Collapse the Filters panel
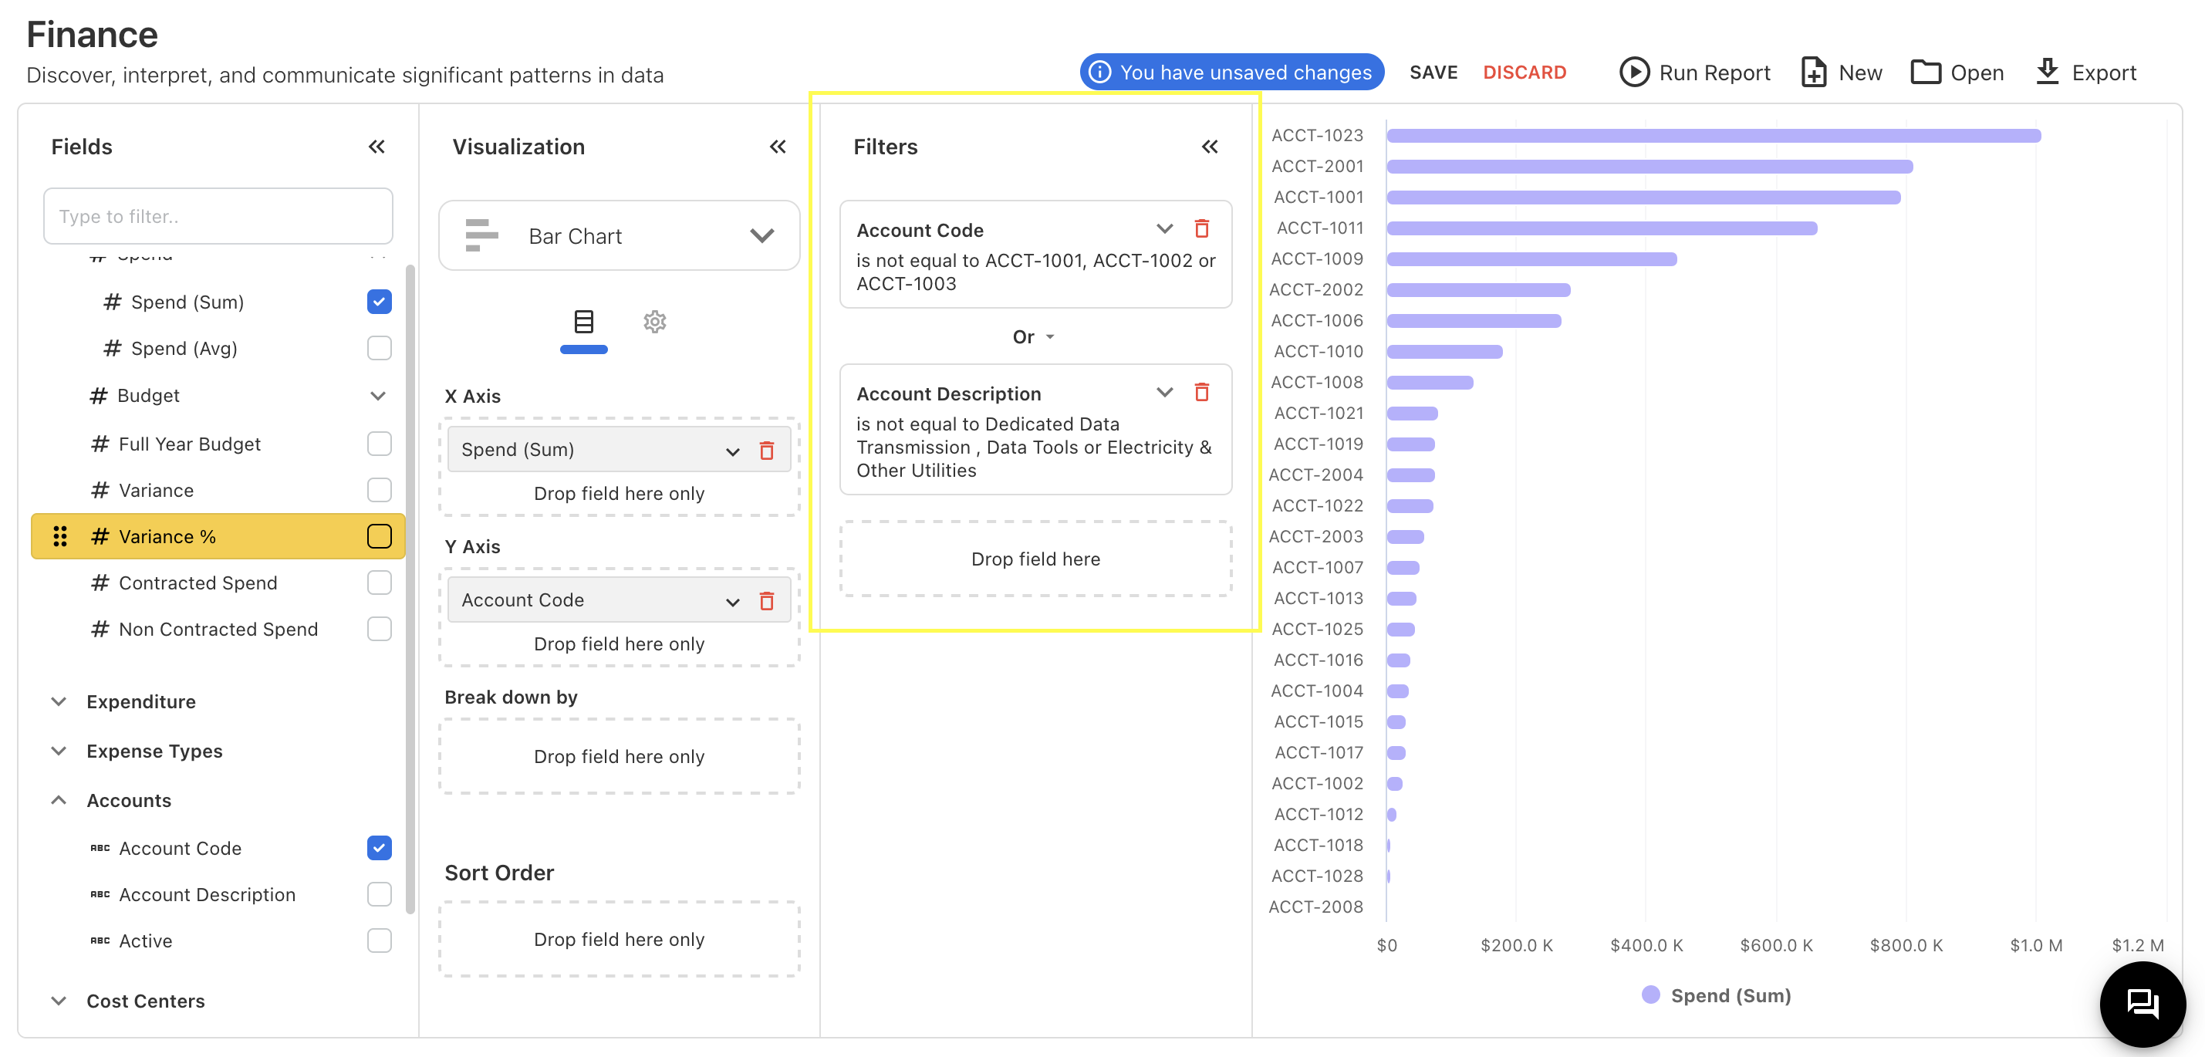2205x1057 pixels. pyautogui.click(x=1209, y=147)
